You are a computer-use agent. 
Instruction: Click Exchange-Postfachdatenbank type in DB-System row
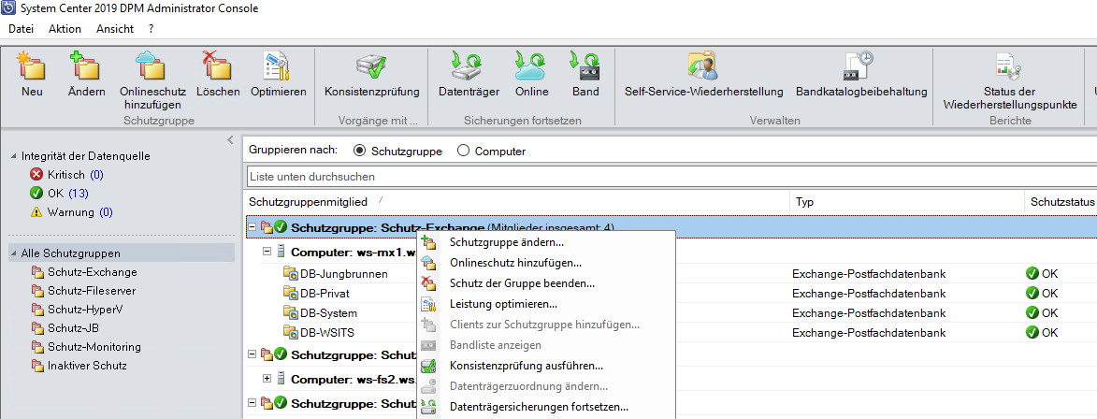coord(869,312)
